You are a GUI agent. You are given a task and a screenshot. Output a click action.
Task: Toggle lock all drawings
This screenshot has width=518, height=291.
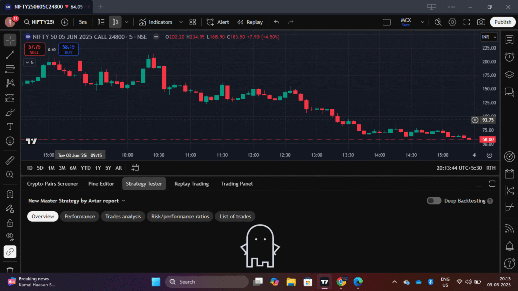[10, 223]
